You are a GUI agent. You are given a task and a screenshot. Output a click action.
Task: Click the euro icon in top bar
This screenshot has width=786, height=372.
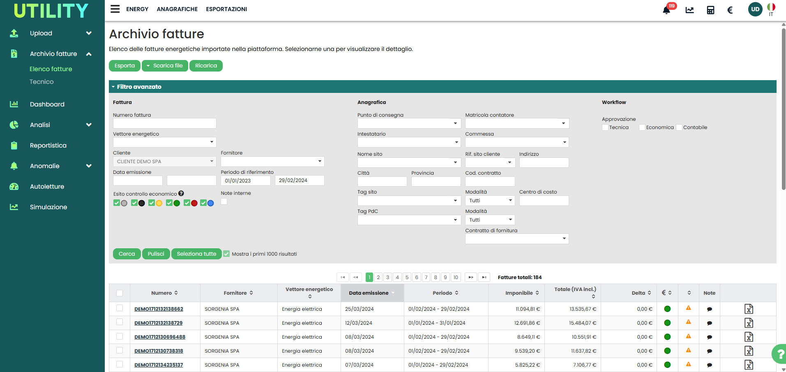point(730,10)
